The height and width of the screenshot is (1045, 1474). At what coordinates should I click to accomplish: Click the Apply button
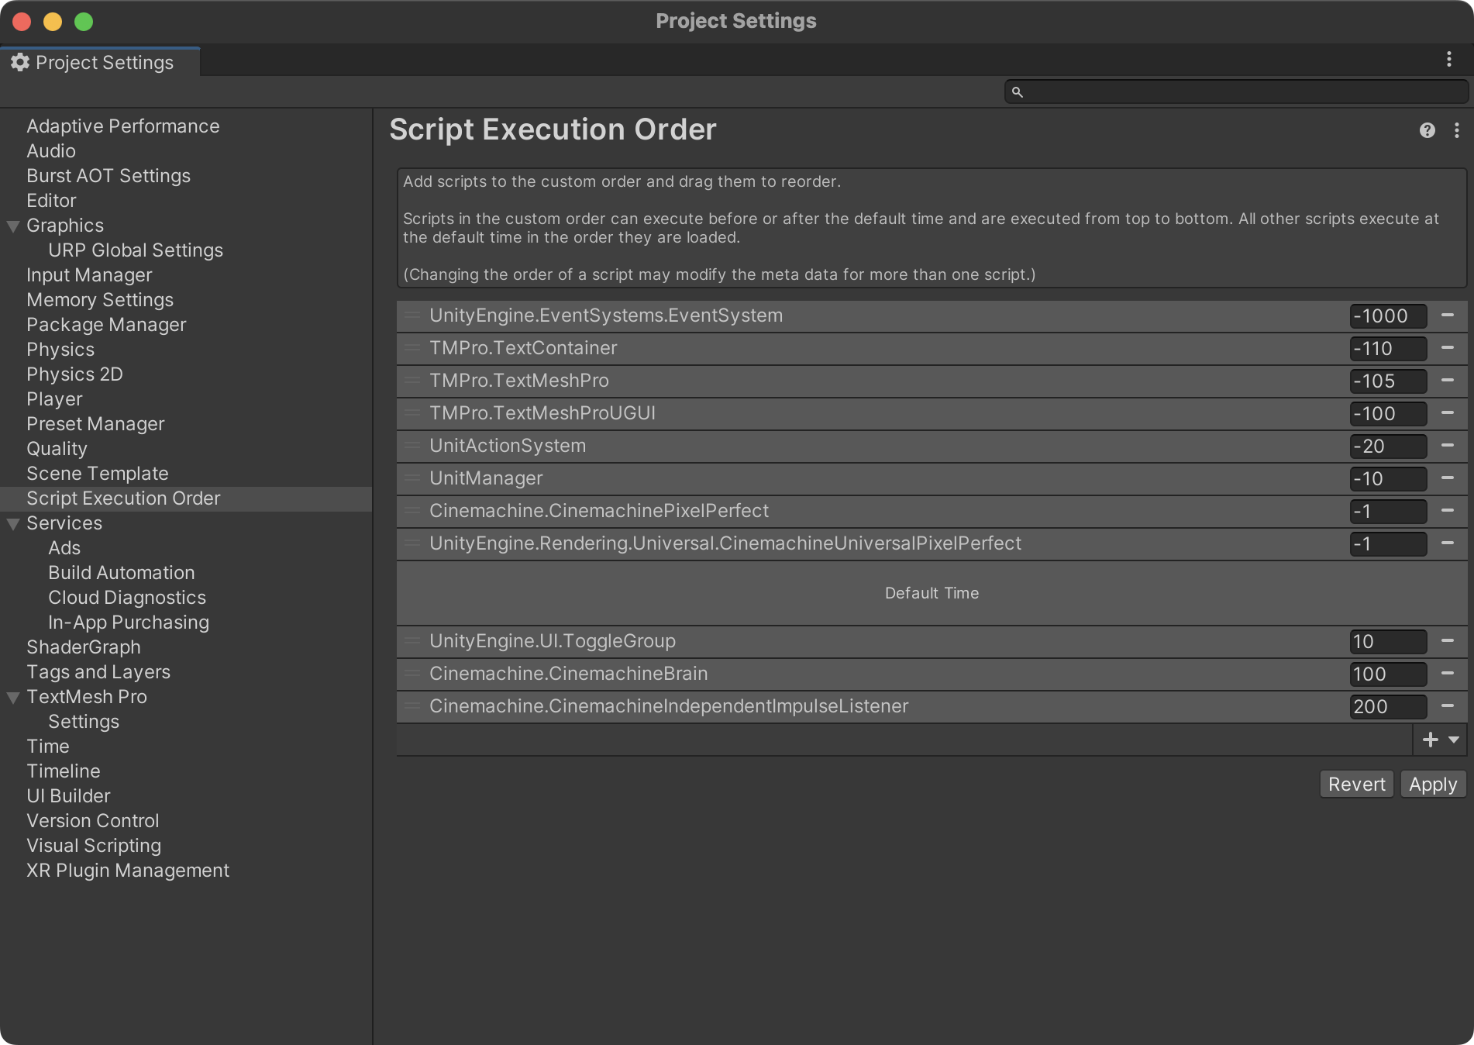tap(1432, 784)
